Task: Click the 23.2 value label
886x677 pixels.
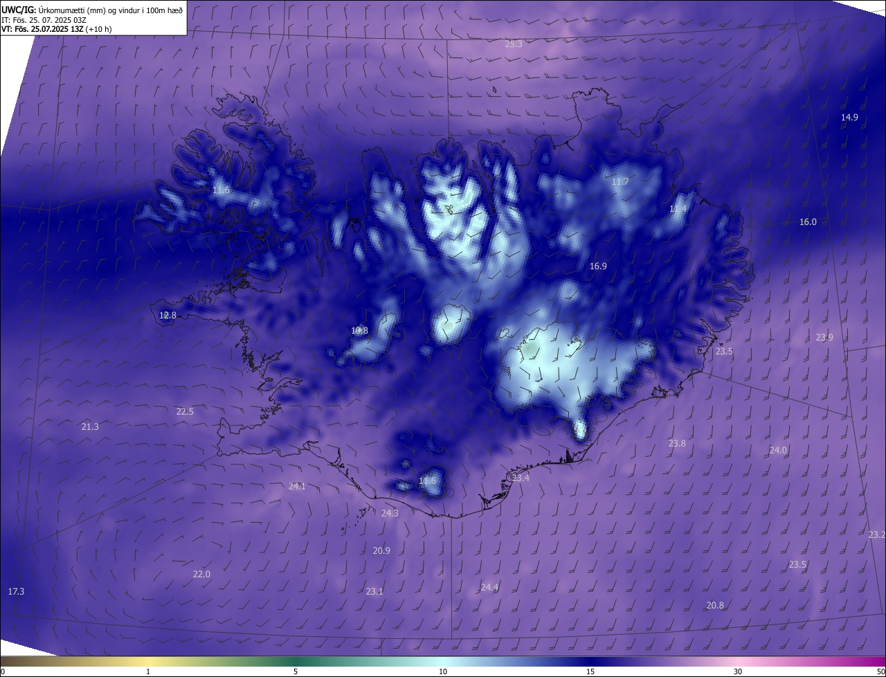Action: [876, 534]
